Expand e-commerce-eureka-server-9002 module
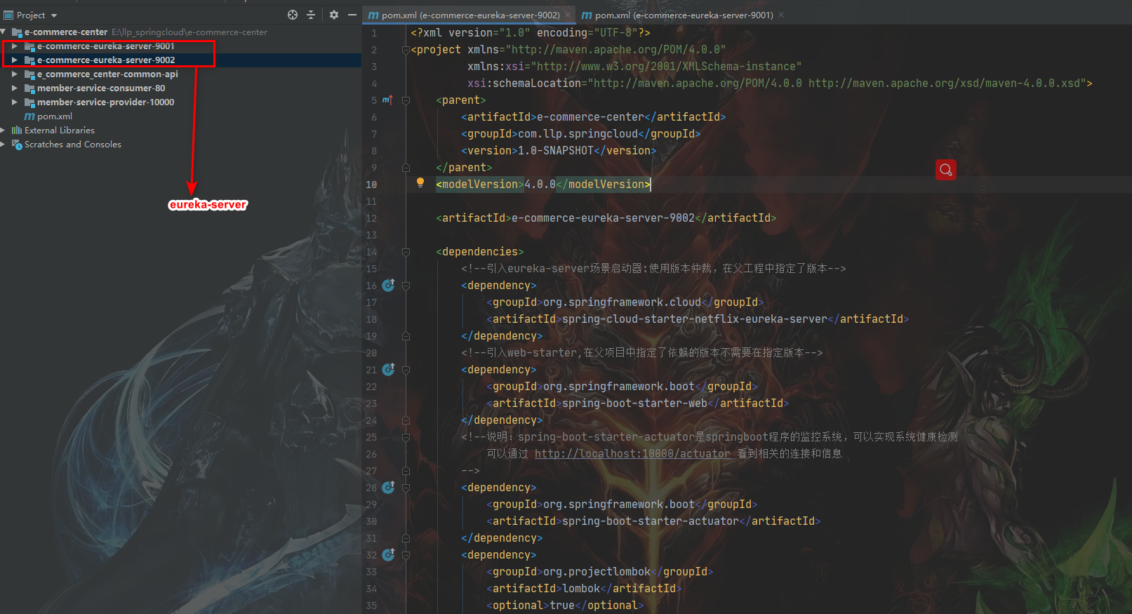The width and height of the screenshot is (1132, 614). click(x=15, y=60)
